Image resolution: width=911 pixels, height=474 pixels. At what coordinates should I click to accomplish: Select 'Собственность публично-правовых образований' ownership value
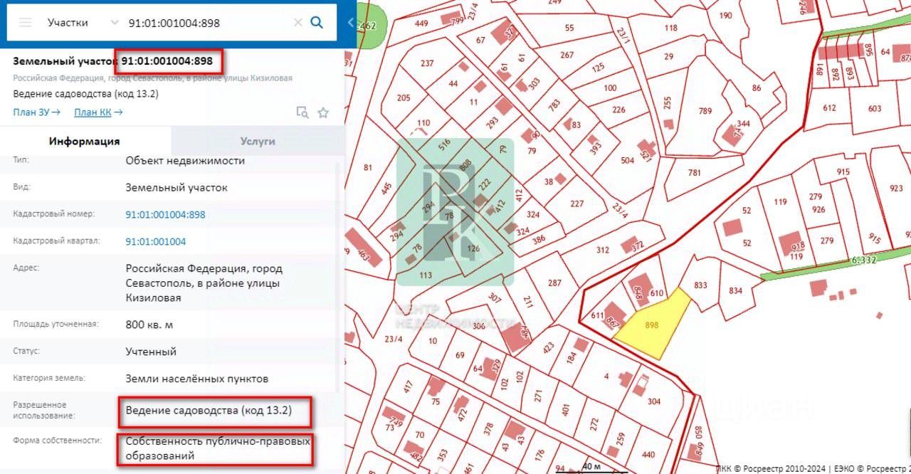pos(218,448)
